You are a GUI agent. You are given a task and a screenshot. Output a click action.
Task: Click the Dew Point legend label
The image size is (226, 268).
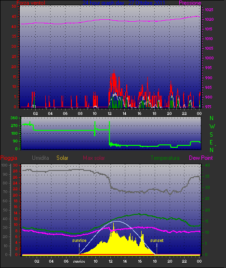[x=201, y=158]
